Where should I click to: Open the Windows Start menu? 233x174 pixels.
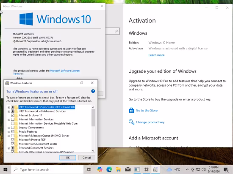tap(6, 169)
